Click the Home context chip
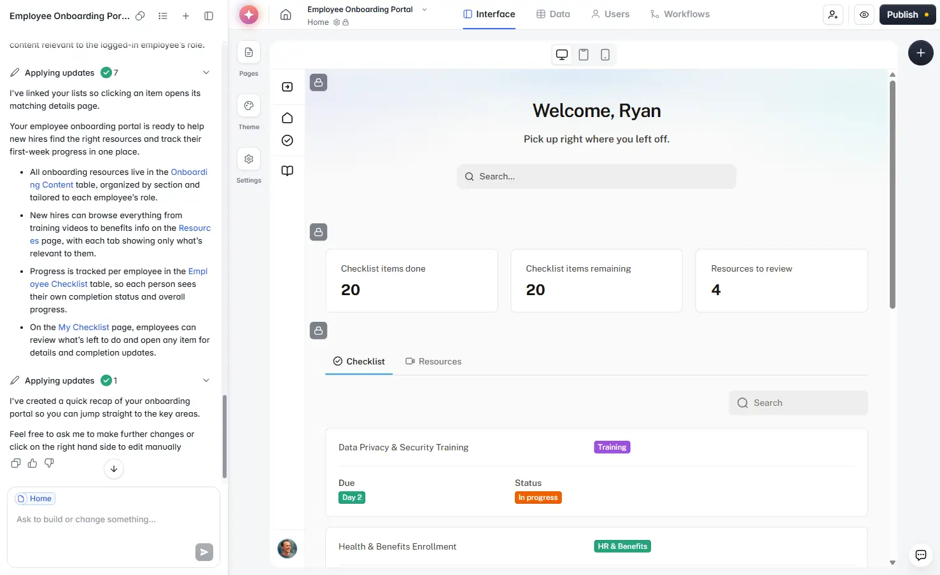 pos(36,499)
